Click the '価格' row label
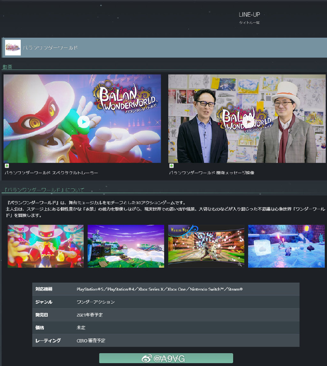 (40, 328)
